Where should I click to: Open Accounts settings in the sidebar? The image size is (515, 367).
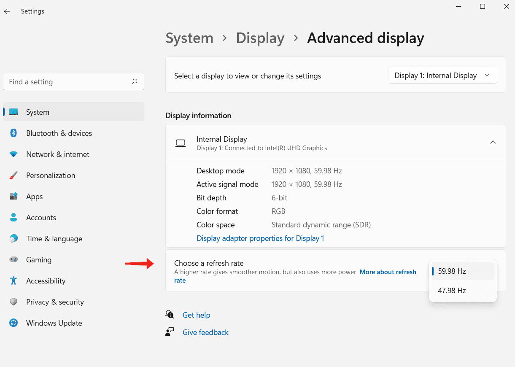pyautogui.click(x=41, y=218)
